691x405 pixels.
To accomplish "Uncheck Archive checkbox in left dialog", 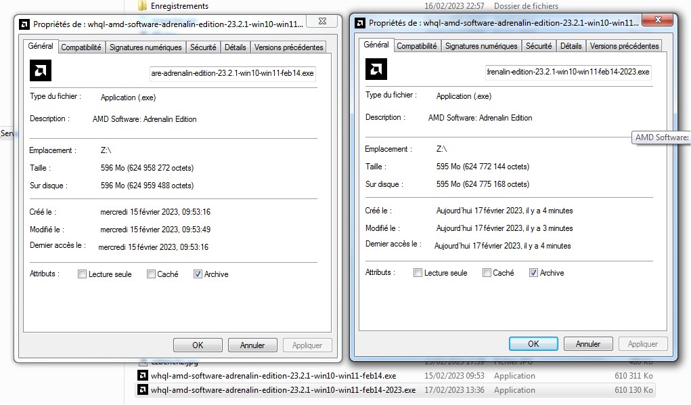I will [x=198, y=274].
